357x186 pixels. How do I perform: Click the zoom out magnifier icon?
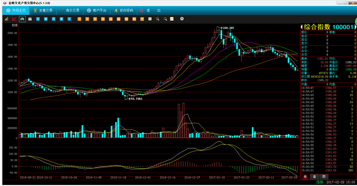click(x=165, y=19)
